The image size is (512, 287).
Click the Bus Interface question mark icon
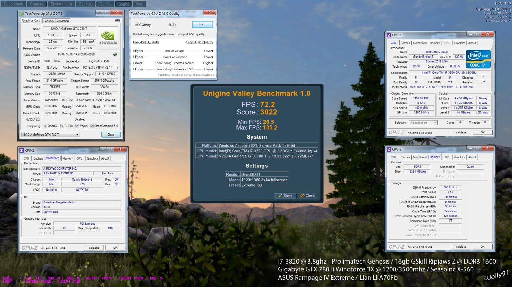click(x=117, y=68)
